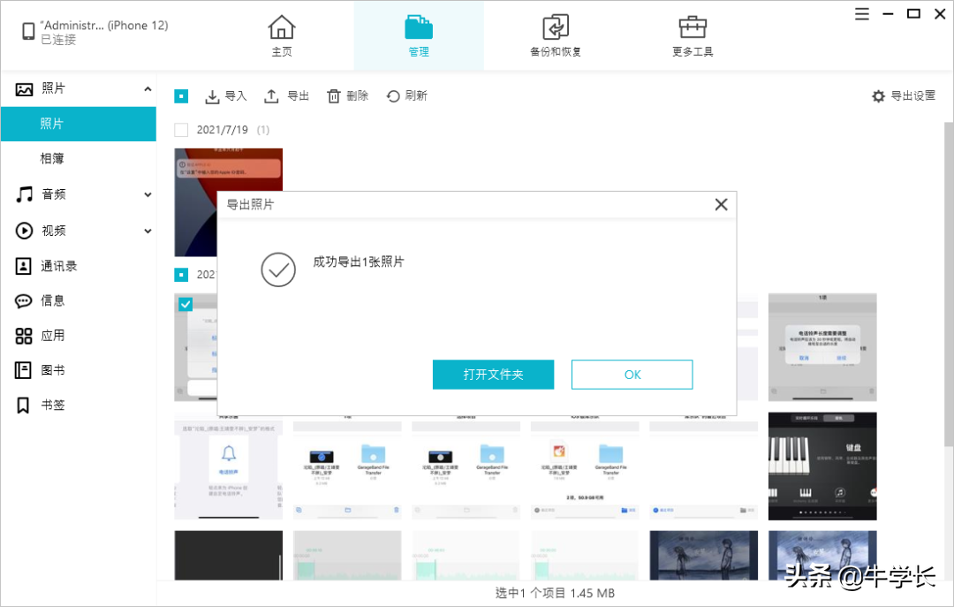Click the 打开文件夹 button
Viewport: 954px width, 607px height.
(493, 375)
